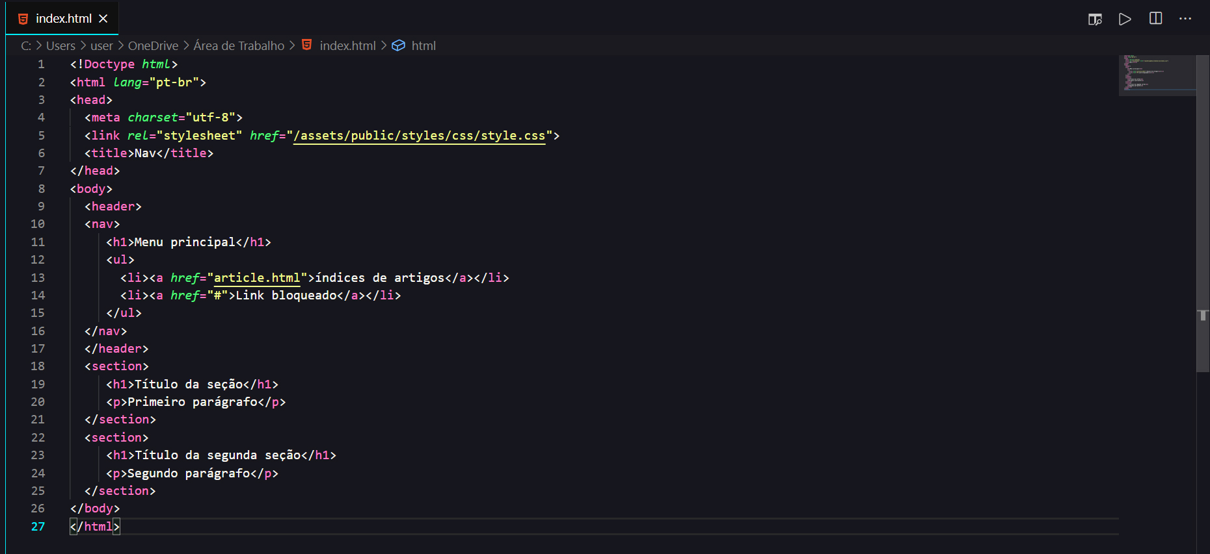This screenshot has width=1210, height=554.
Task: Click the section tag on line 18
Action: click(116, 366)
